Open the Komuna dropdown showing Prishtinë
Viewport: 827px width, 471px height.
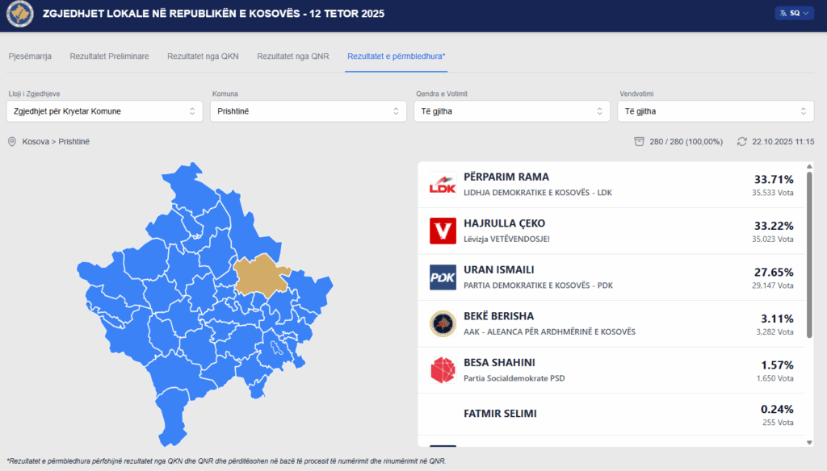pos(308,111)
